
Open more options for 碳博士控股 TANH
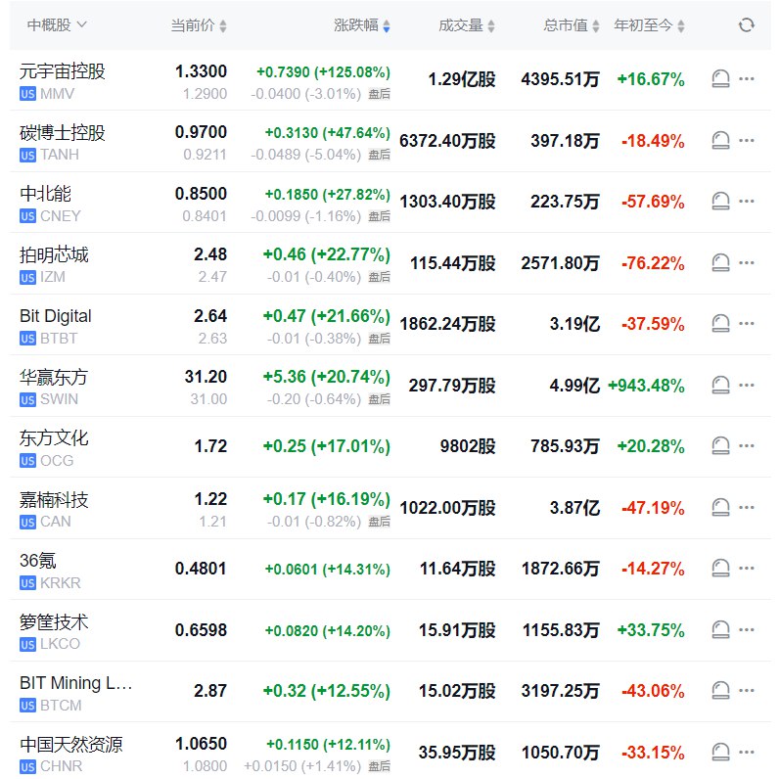coord(746,140)
